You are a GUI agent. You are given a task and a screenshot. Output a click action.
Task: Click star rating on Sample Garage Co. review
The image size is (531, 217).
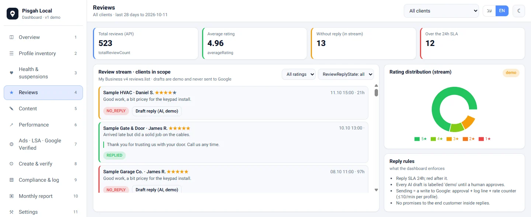click(178, 172)
